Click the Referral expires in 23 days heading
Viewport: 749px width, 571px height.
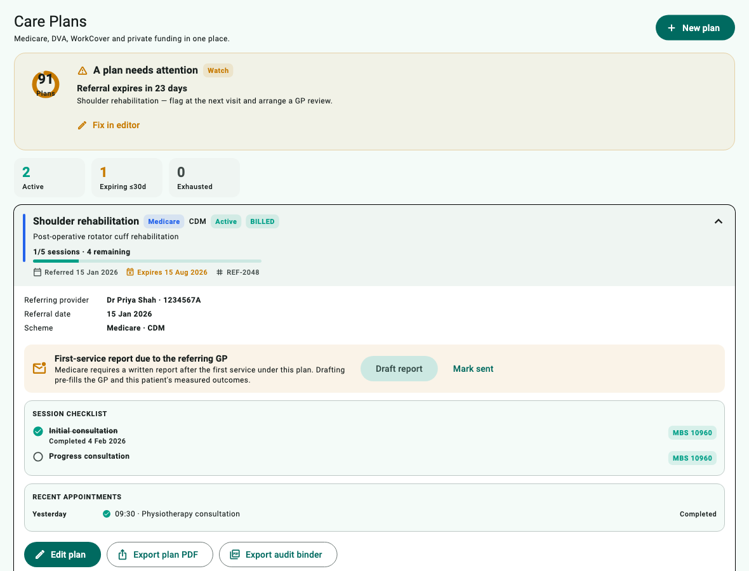click(132, 88)
